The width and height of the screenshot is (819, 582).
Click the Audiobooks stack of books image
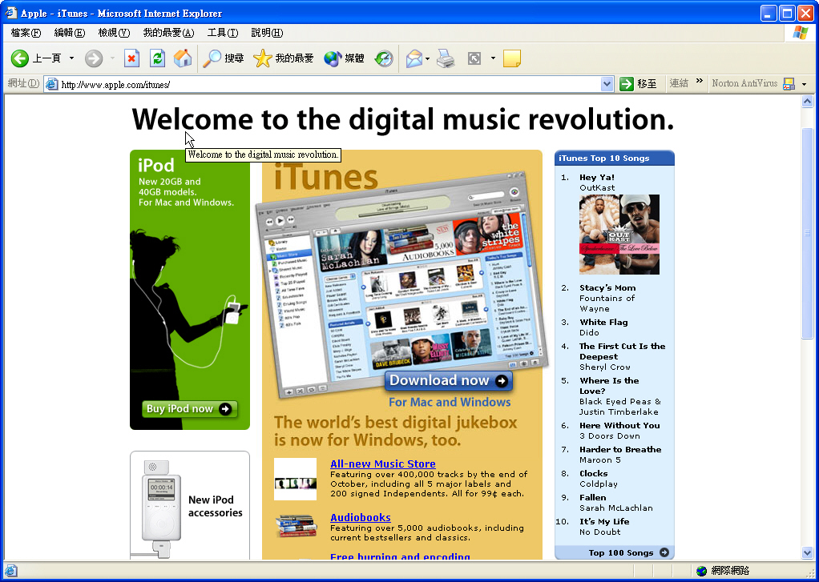[x=297, y=526]
